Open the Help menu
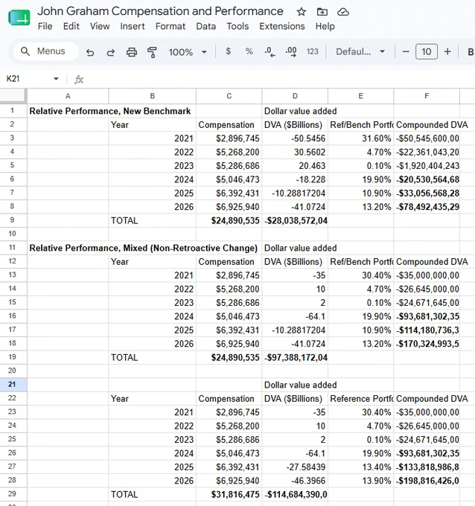Screen dimensions: 475x506 tap(325, 26)
